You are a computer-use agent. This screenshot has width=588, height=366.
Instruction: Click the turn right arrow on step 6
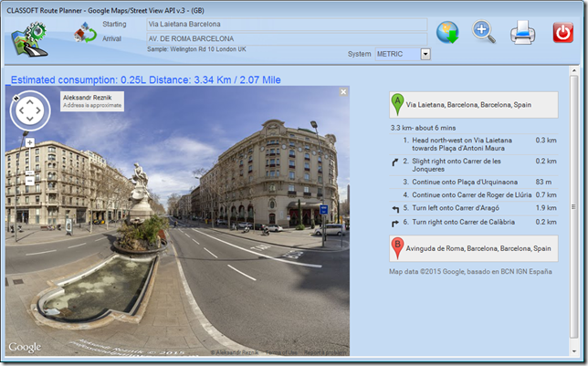394,223
